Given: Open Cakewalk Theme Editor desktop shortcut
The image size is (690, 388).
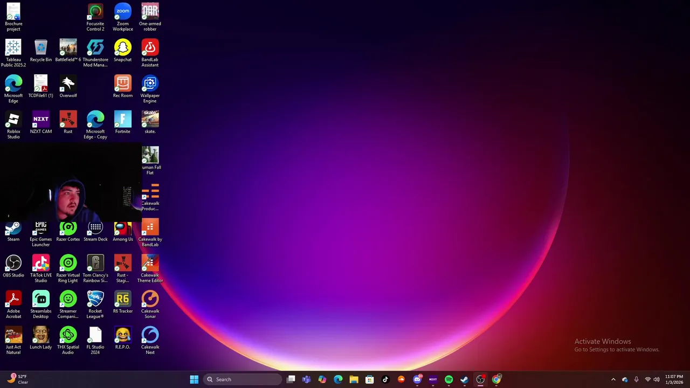Looking at the screenshot, I should [150, 268].
